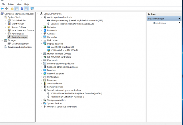Click the scan hardware monitor toolbar icon

click(x=32, y=9)
